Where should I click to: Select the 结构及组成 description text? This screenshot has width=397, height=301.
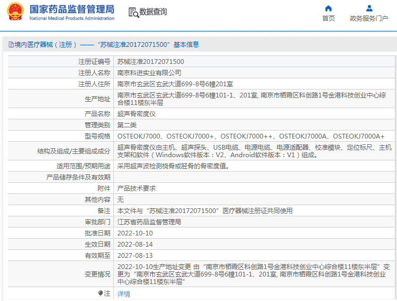pos(254,151)
